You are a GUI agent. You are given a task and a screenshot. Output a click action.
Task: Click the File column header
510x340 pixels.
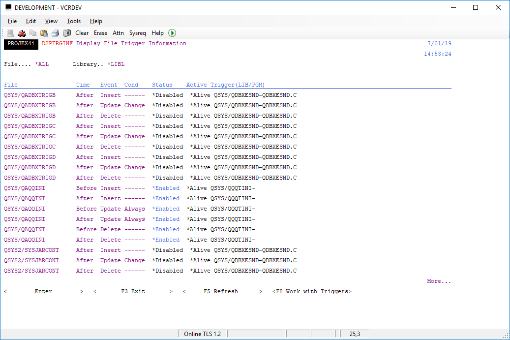[x=11, y=85]
